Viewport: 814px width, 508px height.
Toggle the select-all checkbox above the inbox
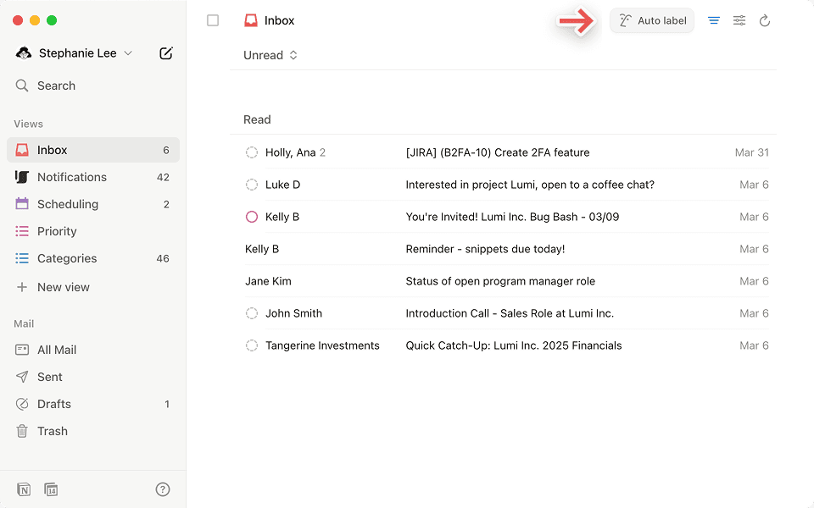213,20
